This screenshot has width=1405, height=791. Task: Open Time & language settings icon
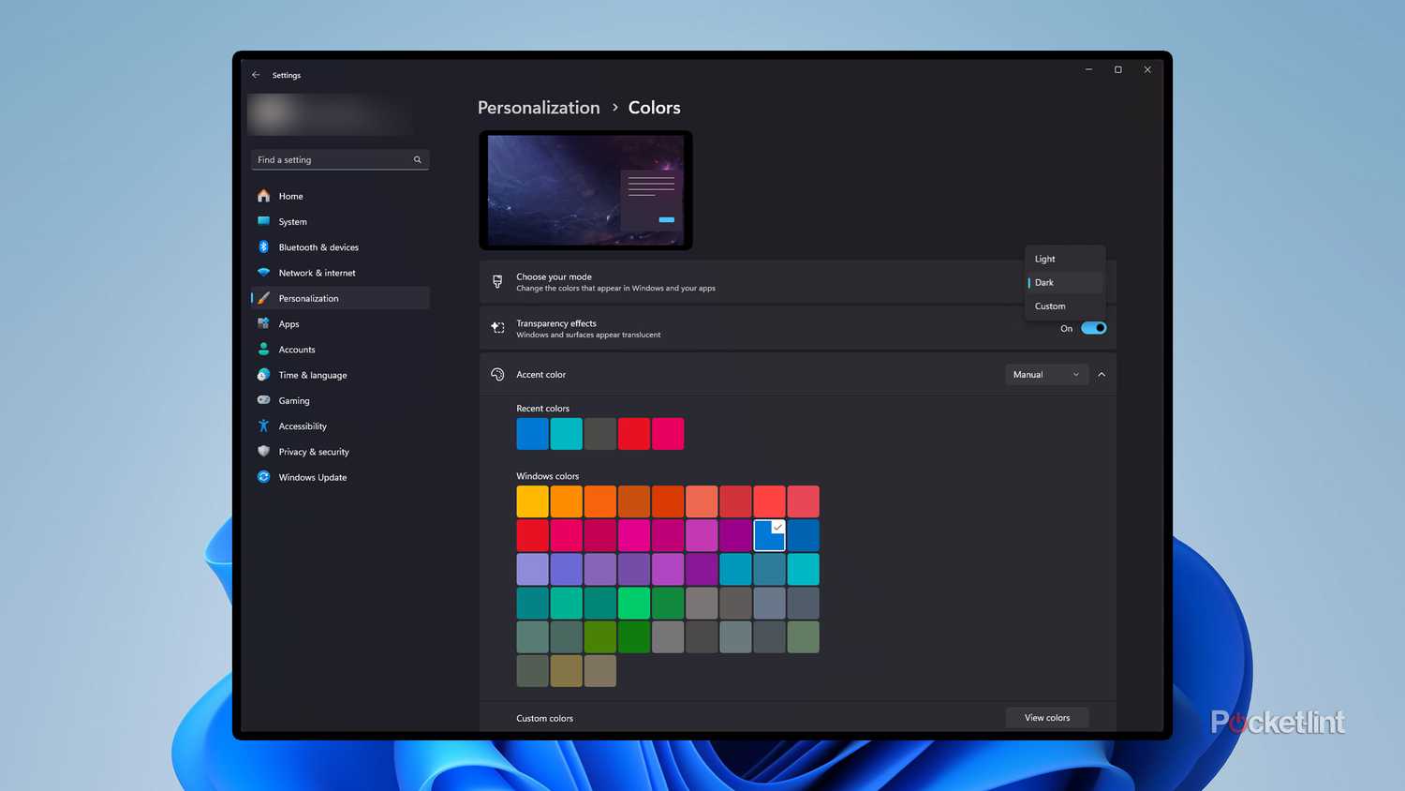[x=263, y=375]
